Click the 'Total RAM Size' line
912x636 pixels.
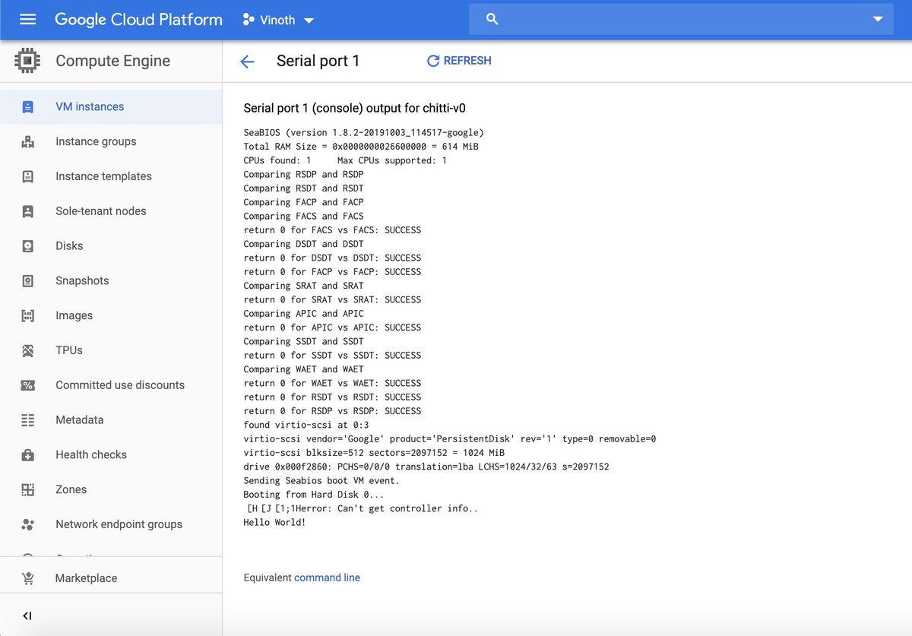coord(361,147)
